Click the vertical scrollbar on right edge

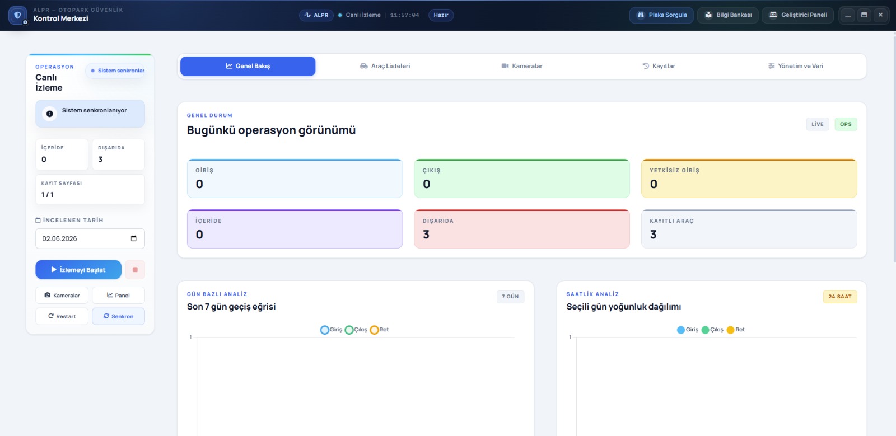[x=894, y=148]
